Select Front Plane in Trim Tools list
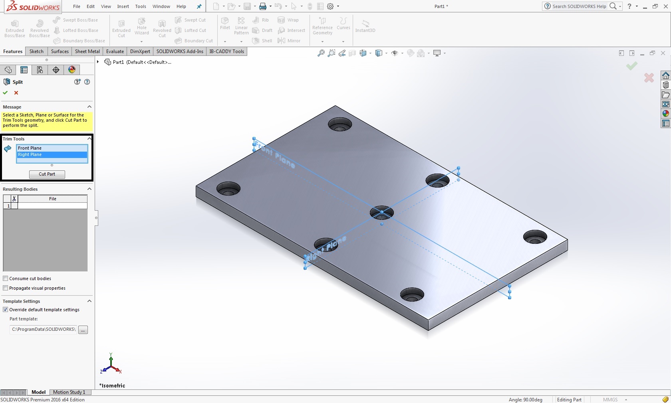 pyautogui.click(x=30, y=148)
